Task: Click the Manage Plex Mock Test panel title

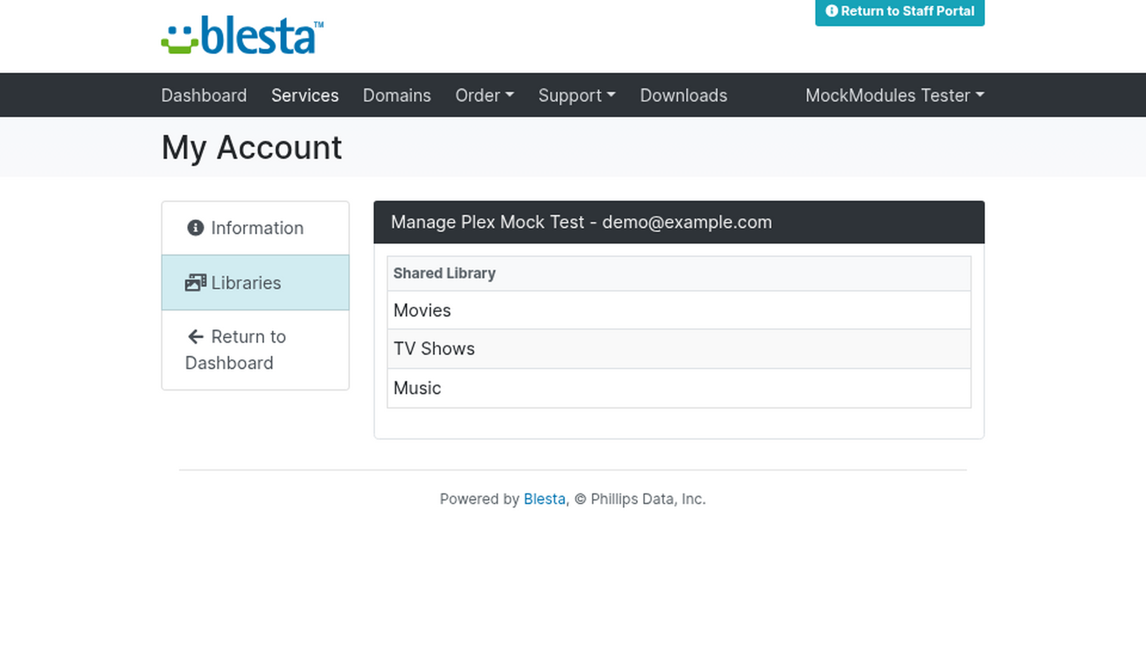Action: click(581, 222)
